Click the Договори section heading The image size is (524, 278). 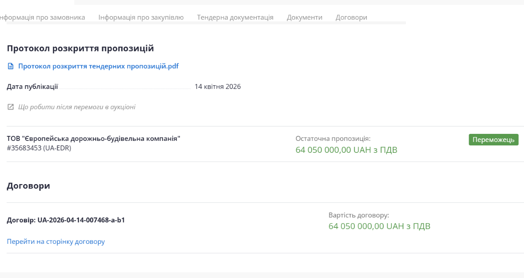(28, 186)
